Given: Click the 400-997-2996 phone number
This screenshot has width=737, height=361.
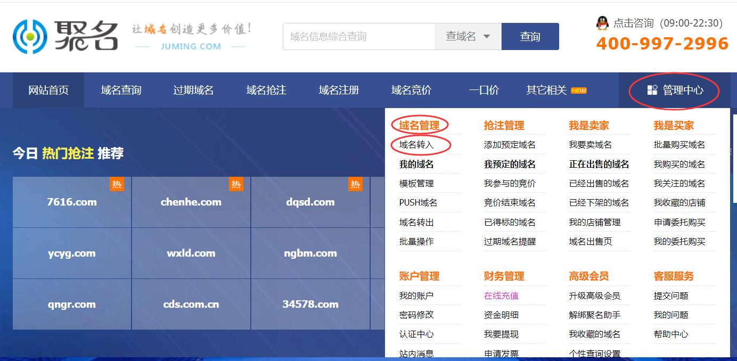Looking at the screenshot, I should (x=662, y=44).
